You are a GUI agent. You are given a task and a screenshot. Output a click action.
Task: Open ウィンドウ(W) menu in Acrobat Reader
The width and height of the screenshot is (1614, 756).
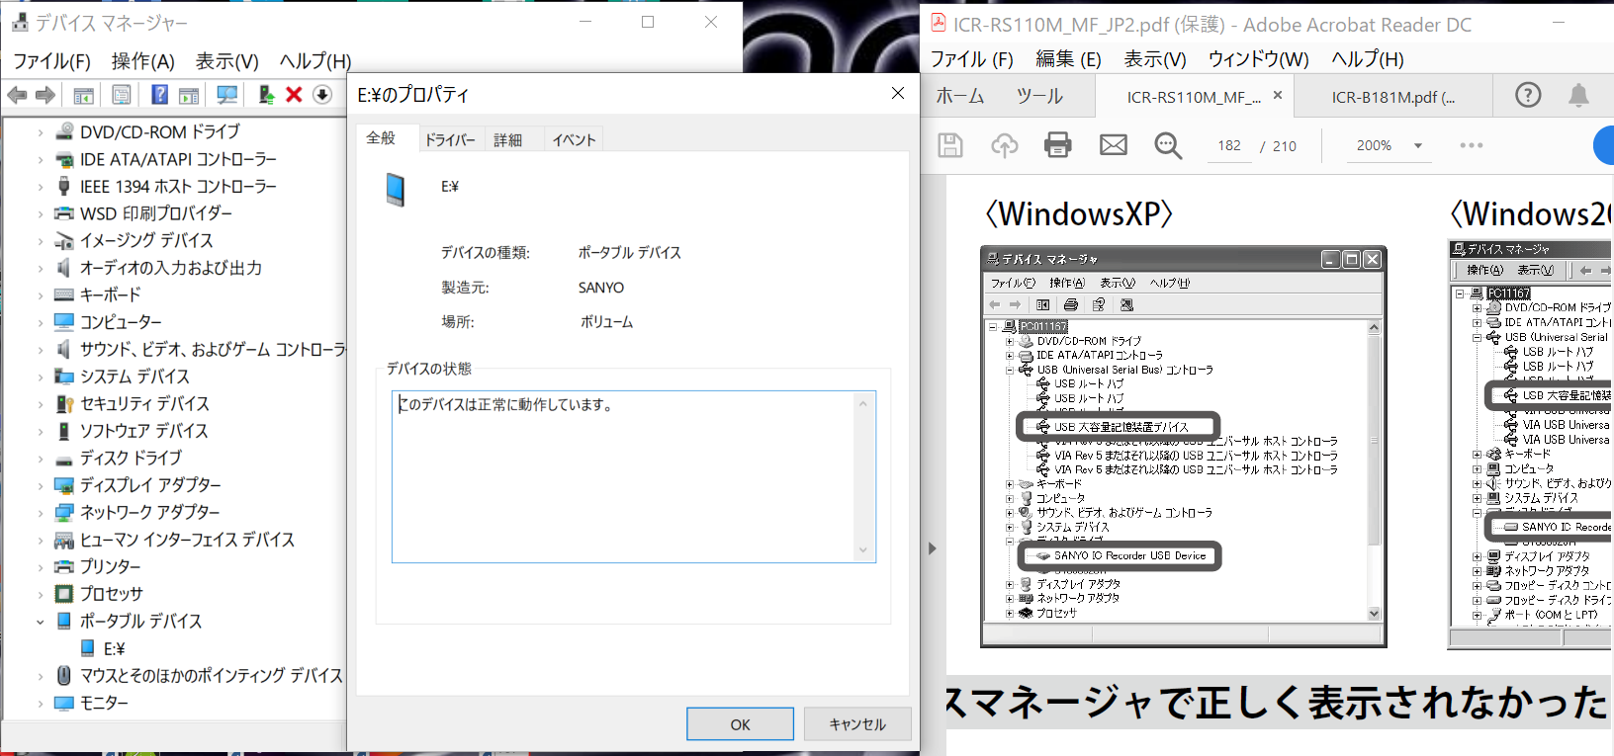1258,59
